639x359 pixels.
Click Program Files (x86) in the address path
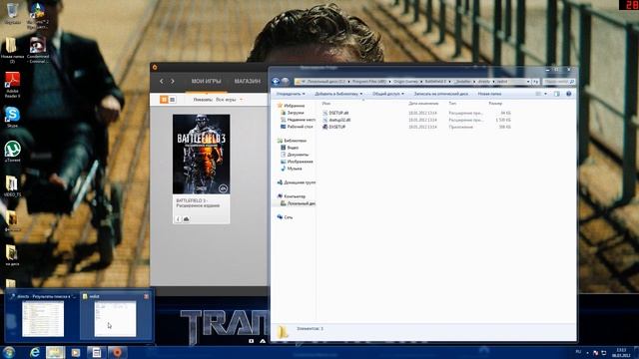pos(368,82)
